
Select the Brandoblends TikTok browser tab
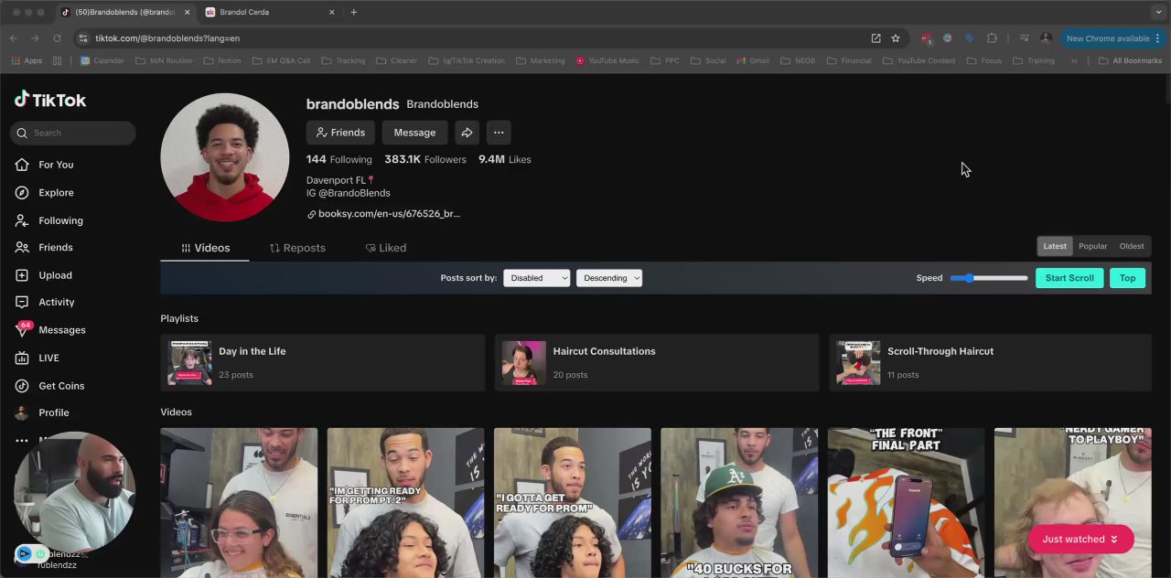tap(124, 12)
